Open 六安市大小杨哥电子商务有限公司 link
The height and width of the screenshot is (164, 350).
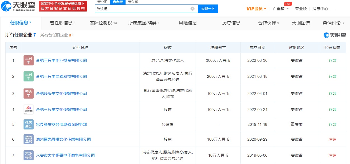[65, 155]
